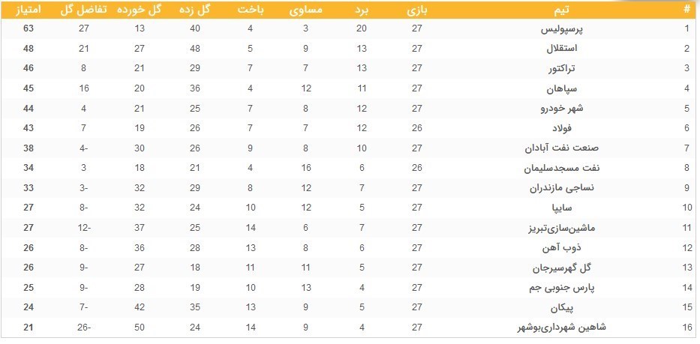Click the # rank column header

(686, 10)
